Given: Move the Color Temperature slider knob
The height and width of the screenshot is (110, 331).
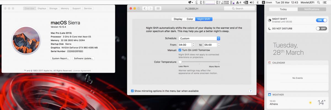Looking at the screenshot, I should 180,62.
